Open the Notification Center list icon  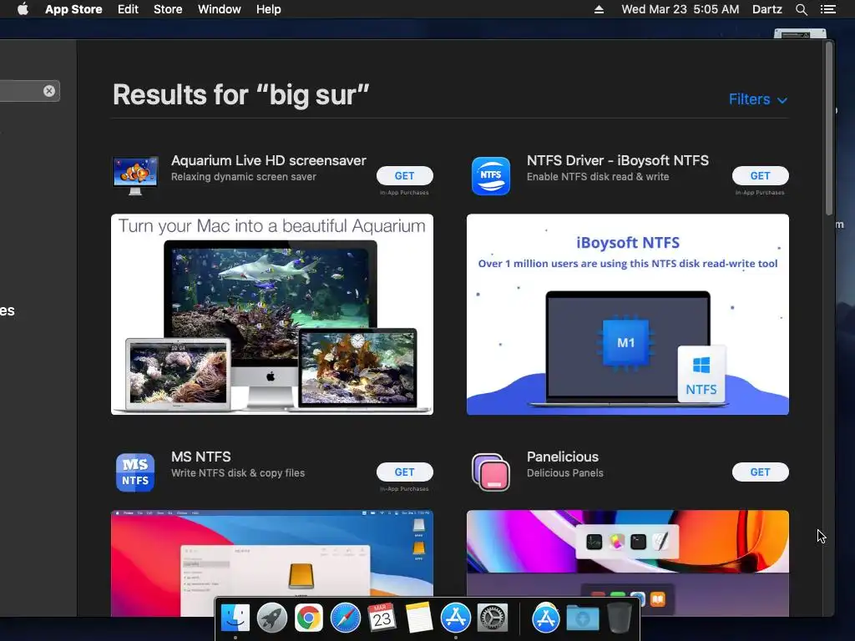click(827, 9)
